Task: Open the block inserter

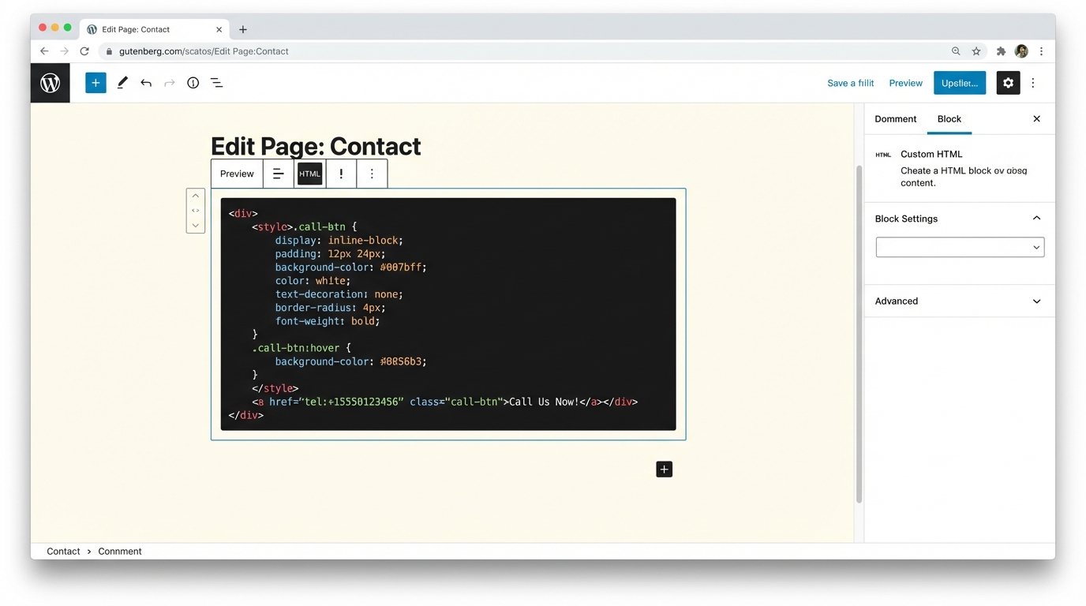Action: pyautogui.click(x=95, y=82)
